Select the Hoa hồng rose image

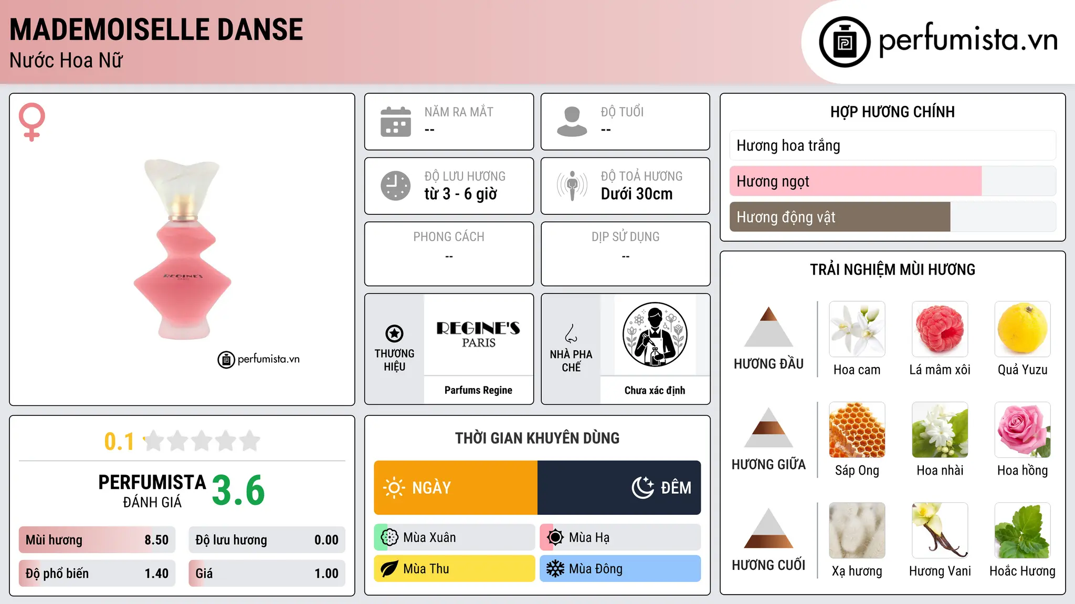(x=1023, y=430)
